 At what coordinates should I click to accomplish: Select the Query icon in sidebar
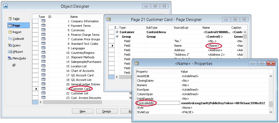coord(10,45)
